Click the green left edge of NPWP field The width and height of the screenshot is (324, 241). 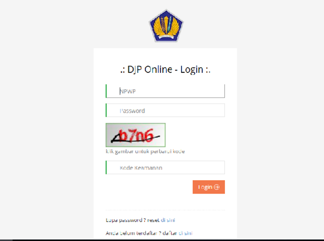coord(106,91)
